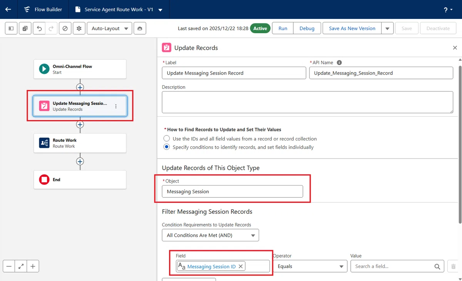Run the flow

point(283,28)
